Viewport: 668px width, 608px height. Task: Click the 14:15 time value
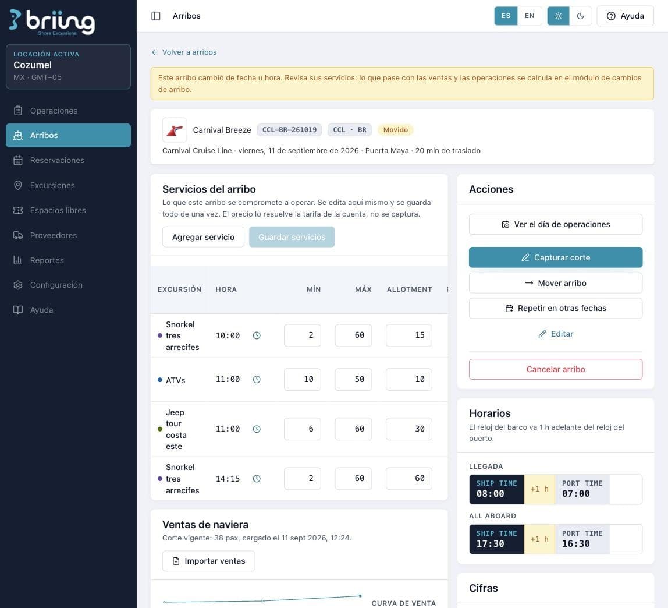point(228,479)
